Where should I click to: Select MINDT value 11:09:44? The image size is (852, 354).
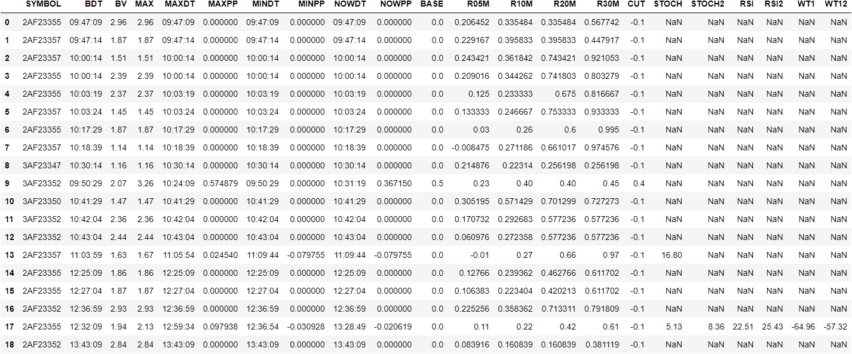click(x=262, y=256)
